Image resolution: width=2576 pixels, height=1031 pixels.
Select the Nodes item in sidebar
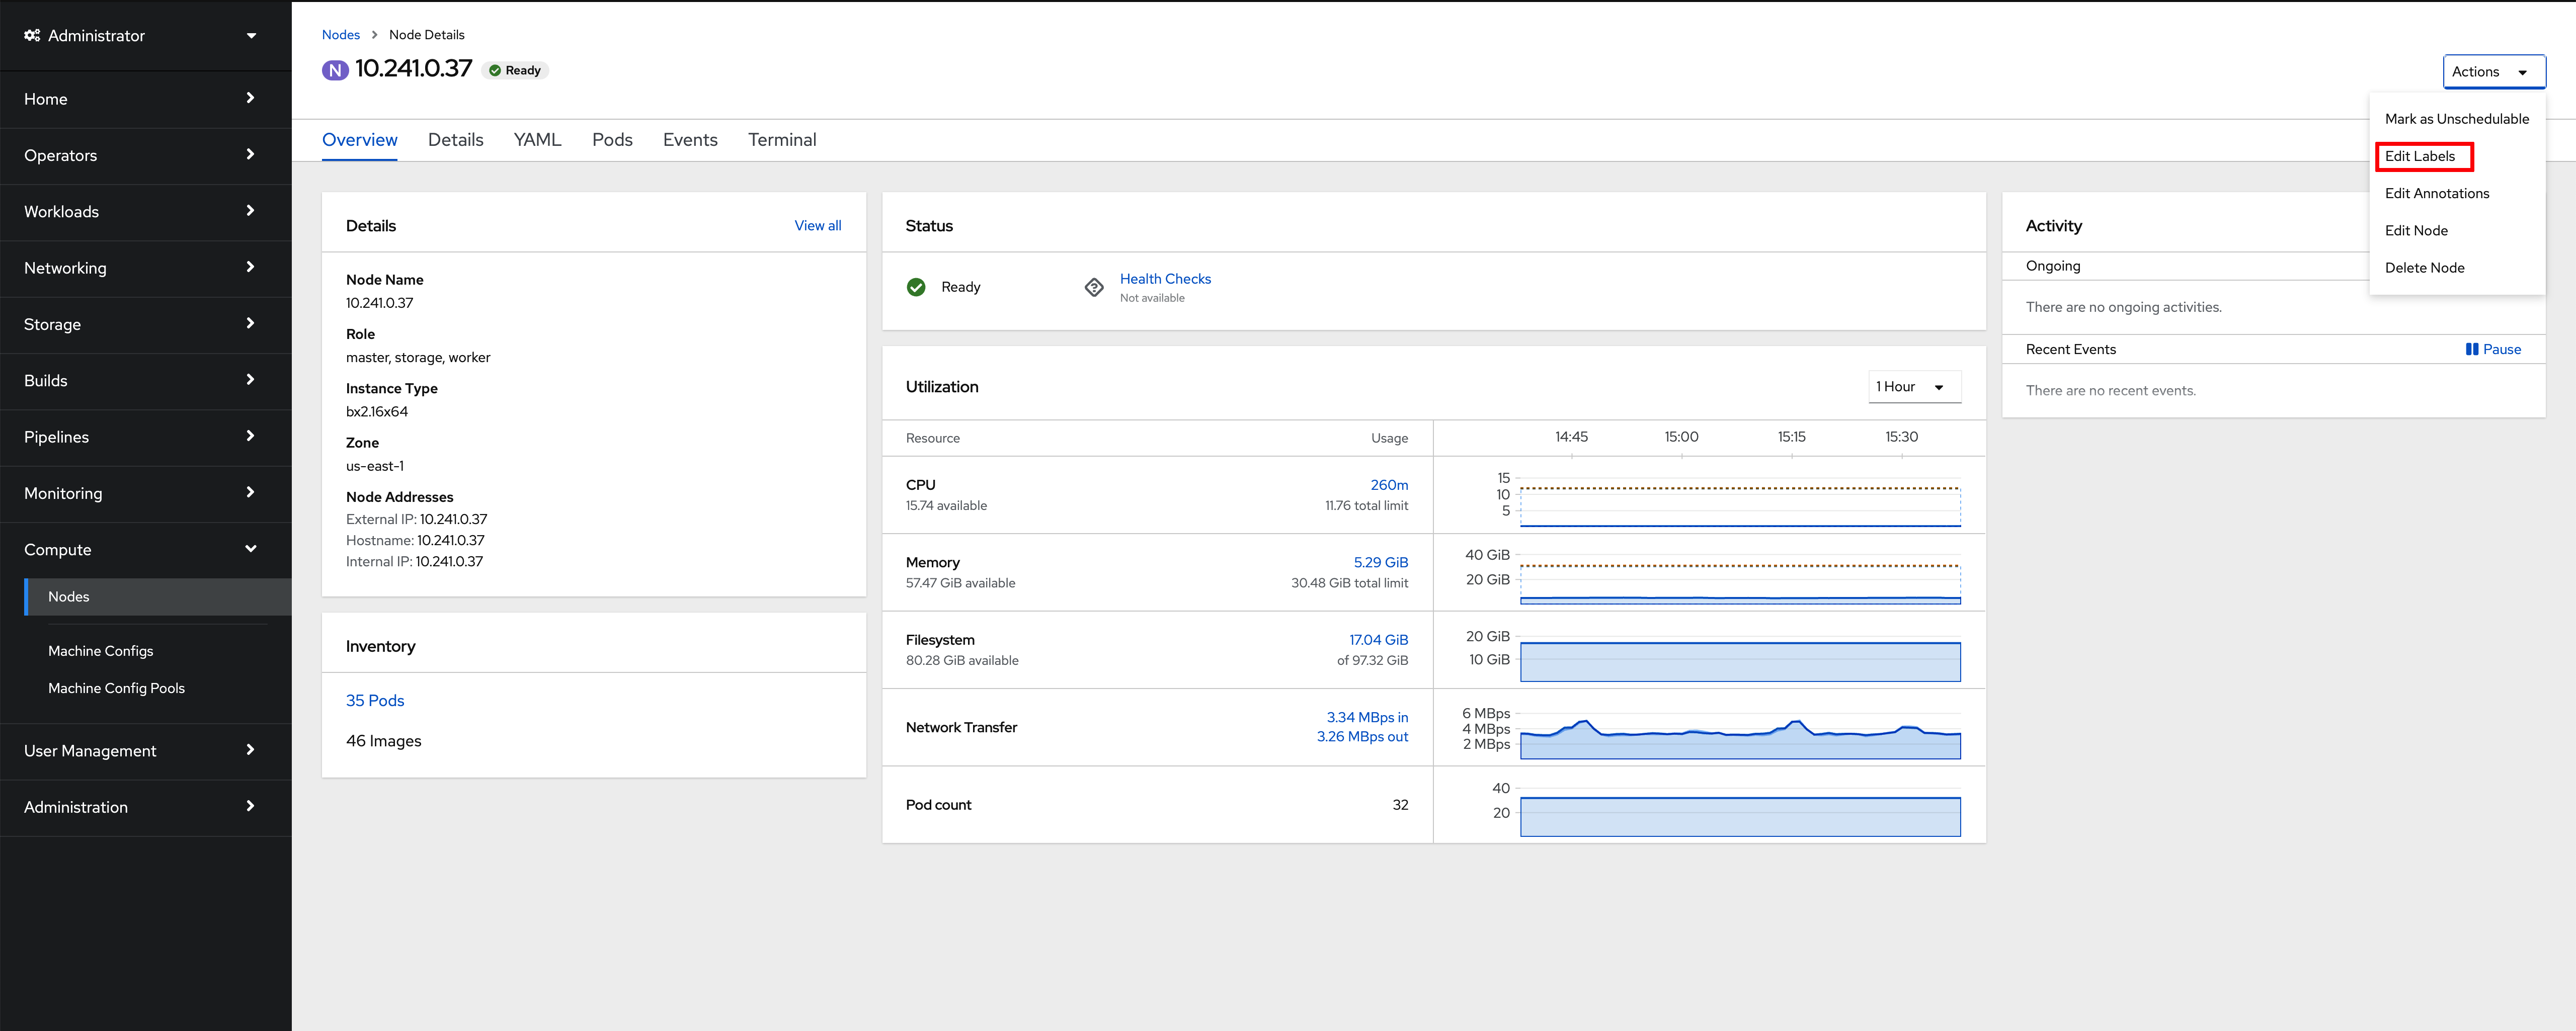pos(159,597)
